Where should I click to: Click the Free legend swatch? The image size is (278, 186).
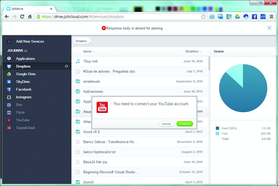coord(217,134)
